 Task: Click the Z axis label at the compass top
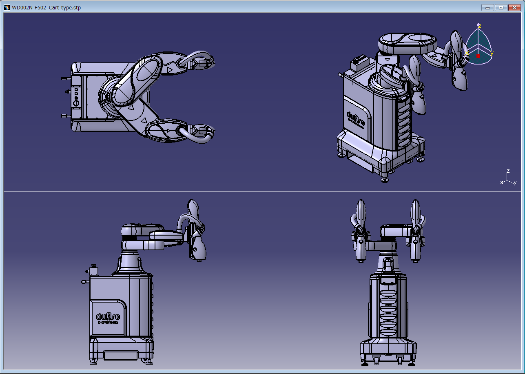479,26
